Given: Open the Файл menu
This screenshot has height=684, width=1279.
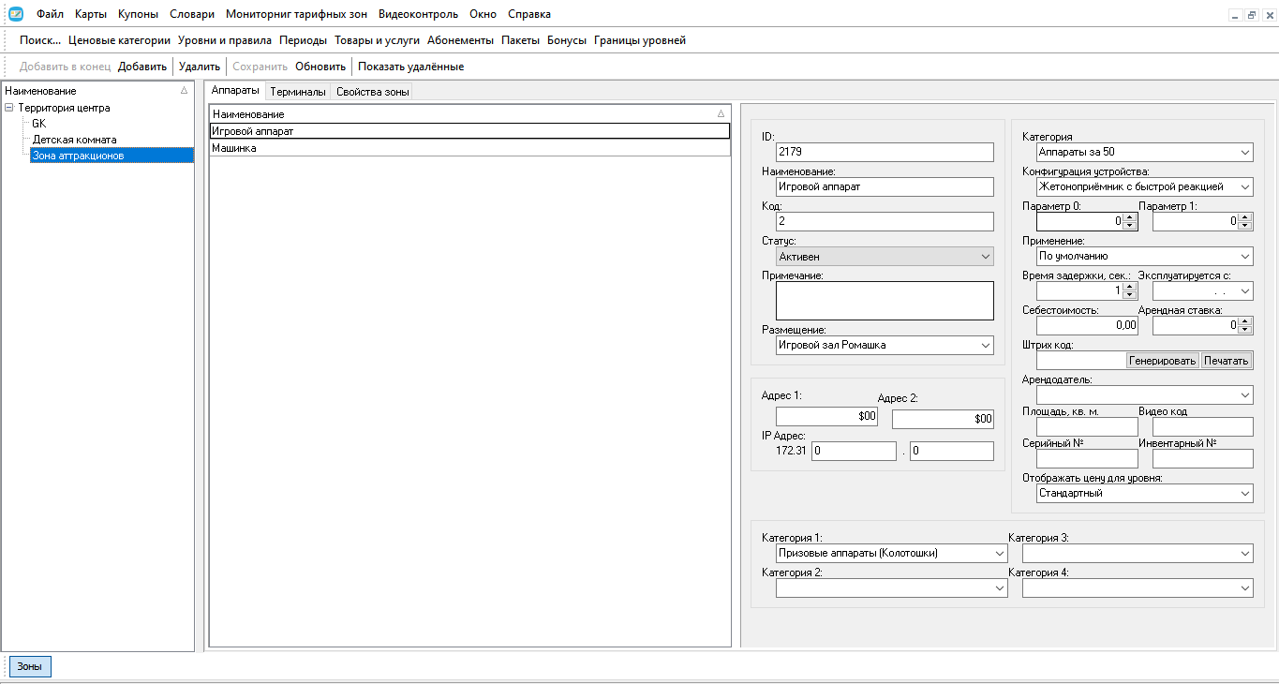Looking at the screenshot, I should [x=51, y=14].
